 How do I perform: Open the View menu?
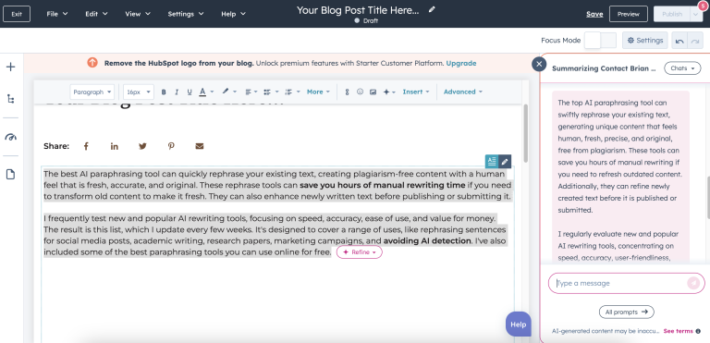point(138,14)
